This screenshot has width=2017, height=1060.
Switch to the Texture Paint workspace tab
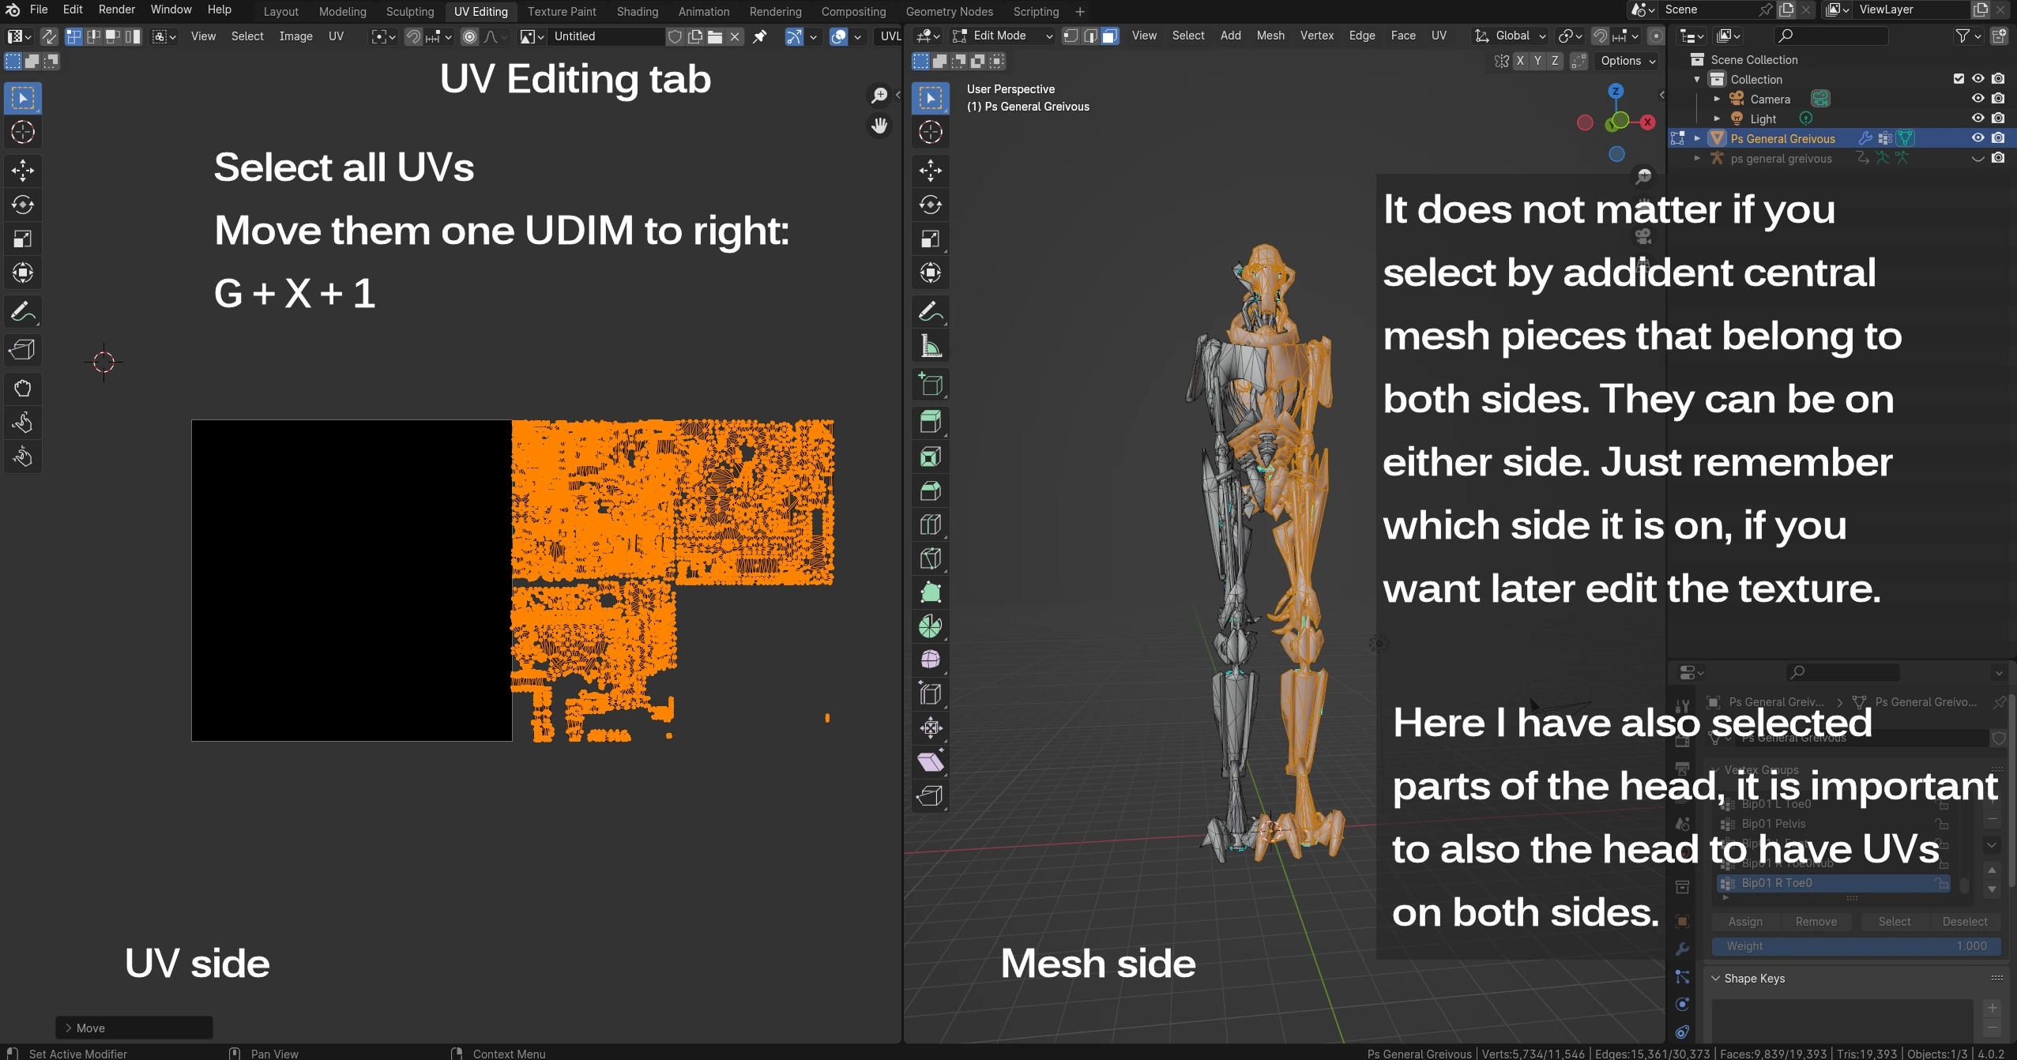562,12
